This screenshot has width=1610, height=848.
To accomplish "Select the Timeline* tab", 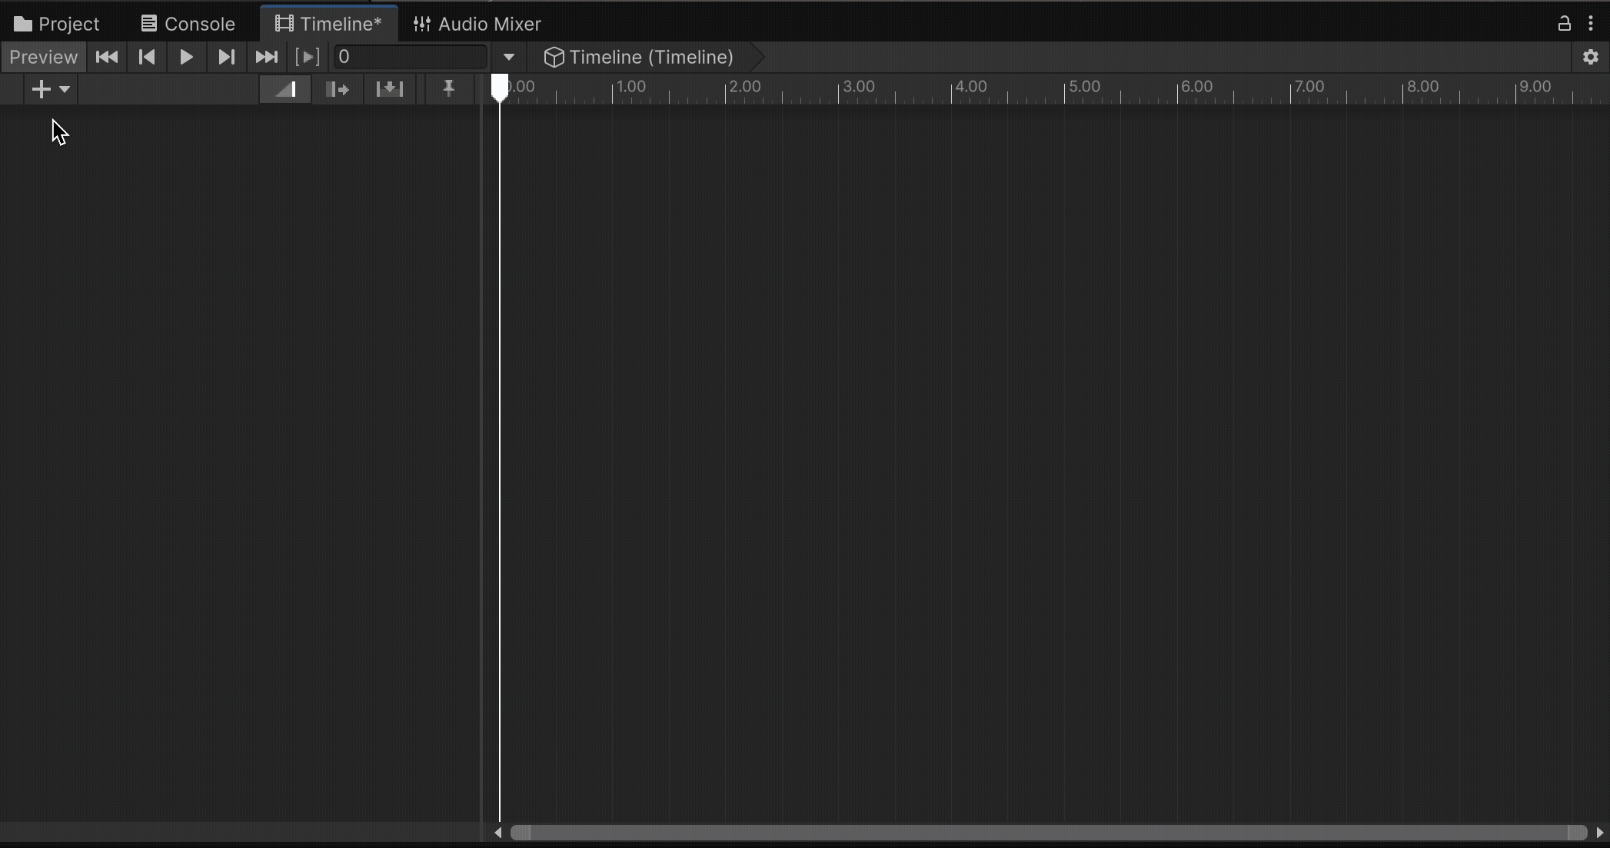I will pos(328,24).
